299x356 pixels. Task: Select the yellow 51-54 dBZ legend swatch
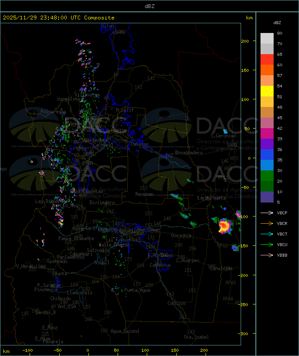click(x=267, y=91)
